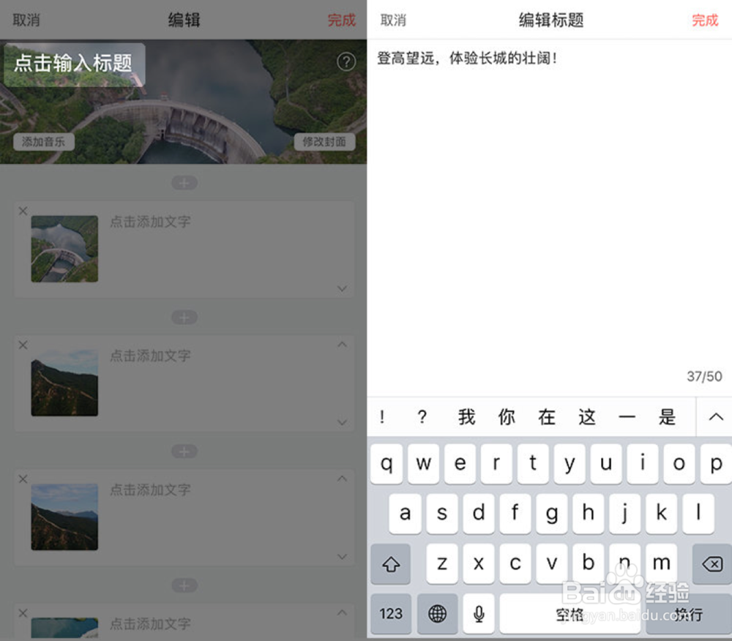Tap the w key
This screenshot has height=641, width=732.
pos(423,464)
